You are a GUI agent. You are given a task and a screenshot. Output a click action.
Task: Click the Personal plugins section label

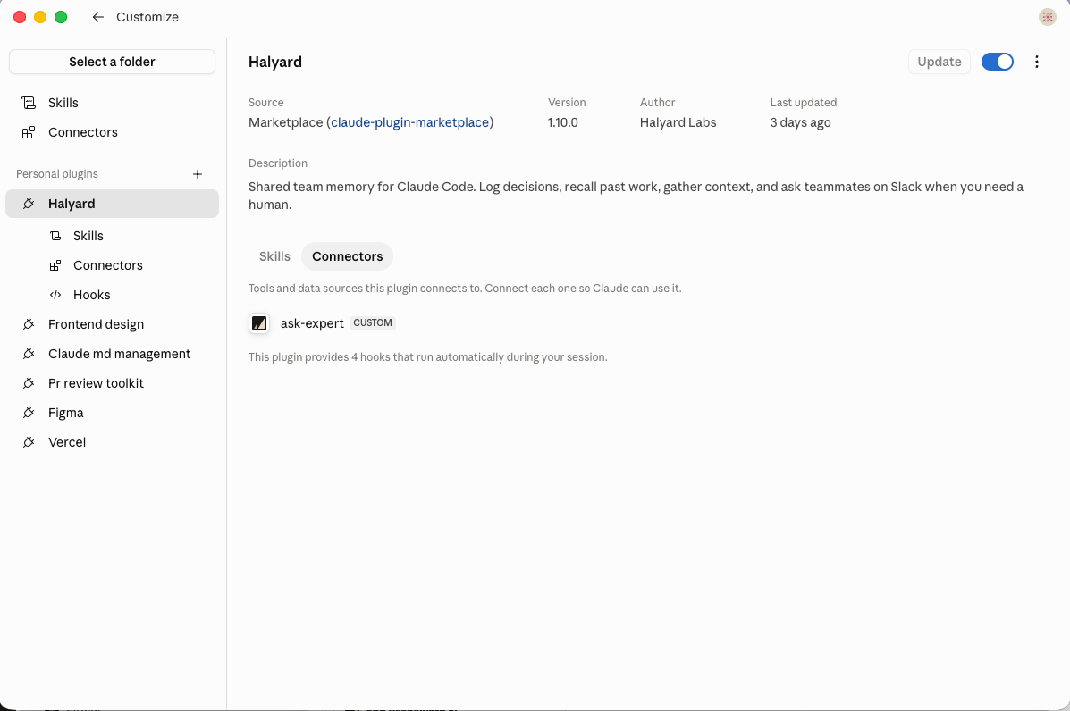[57, 174]
